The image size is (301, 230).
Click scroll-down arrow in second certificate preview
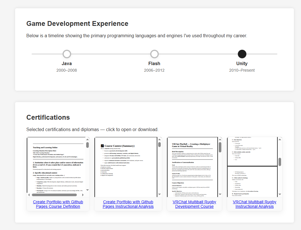pos(160,194)
